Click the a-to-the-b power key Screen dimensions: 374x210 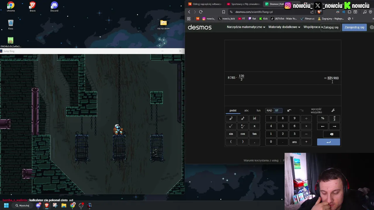click(243, 118)
